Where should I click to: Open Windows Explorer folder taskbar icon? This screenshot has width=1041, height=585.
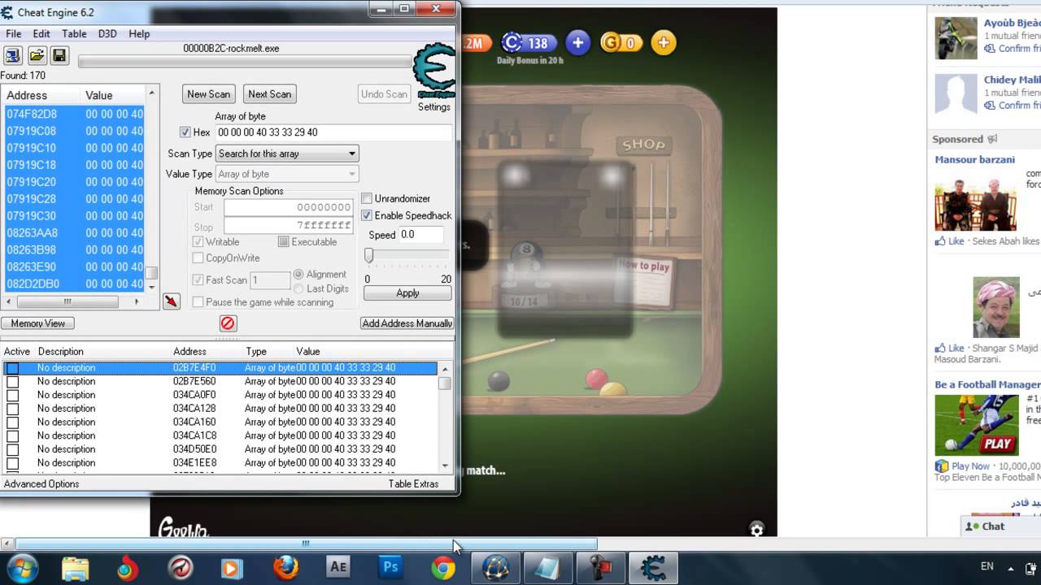click(76, 567)
